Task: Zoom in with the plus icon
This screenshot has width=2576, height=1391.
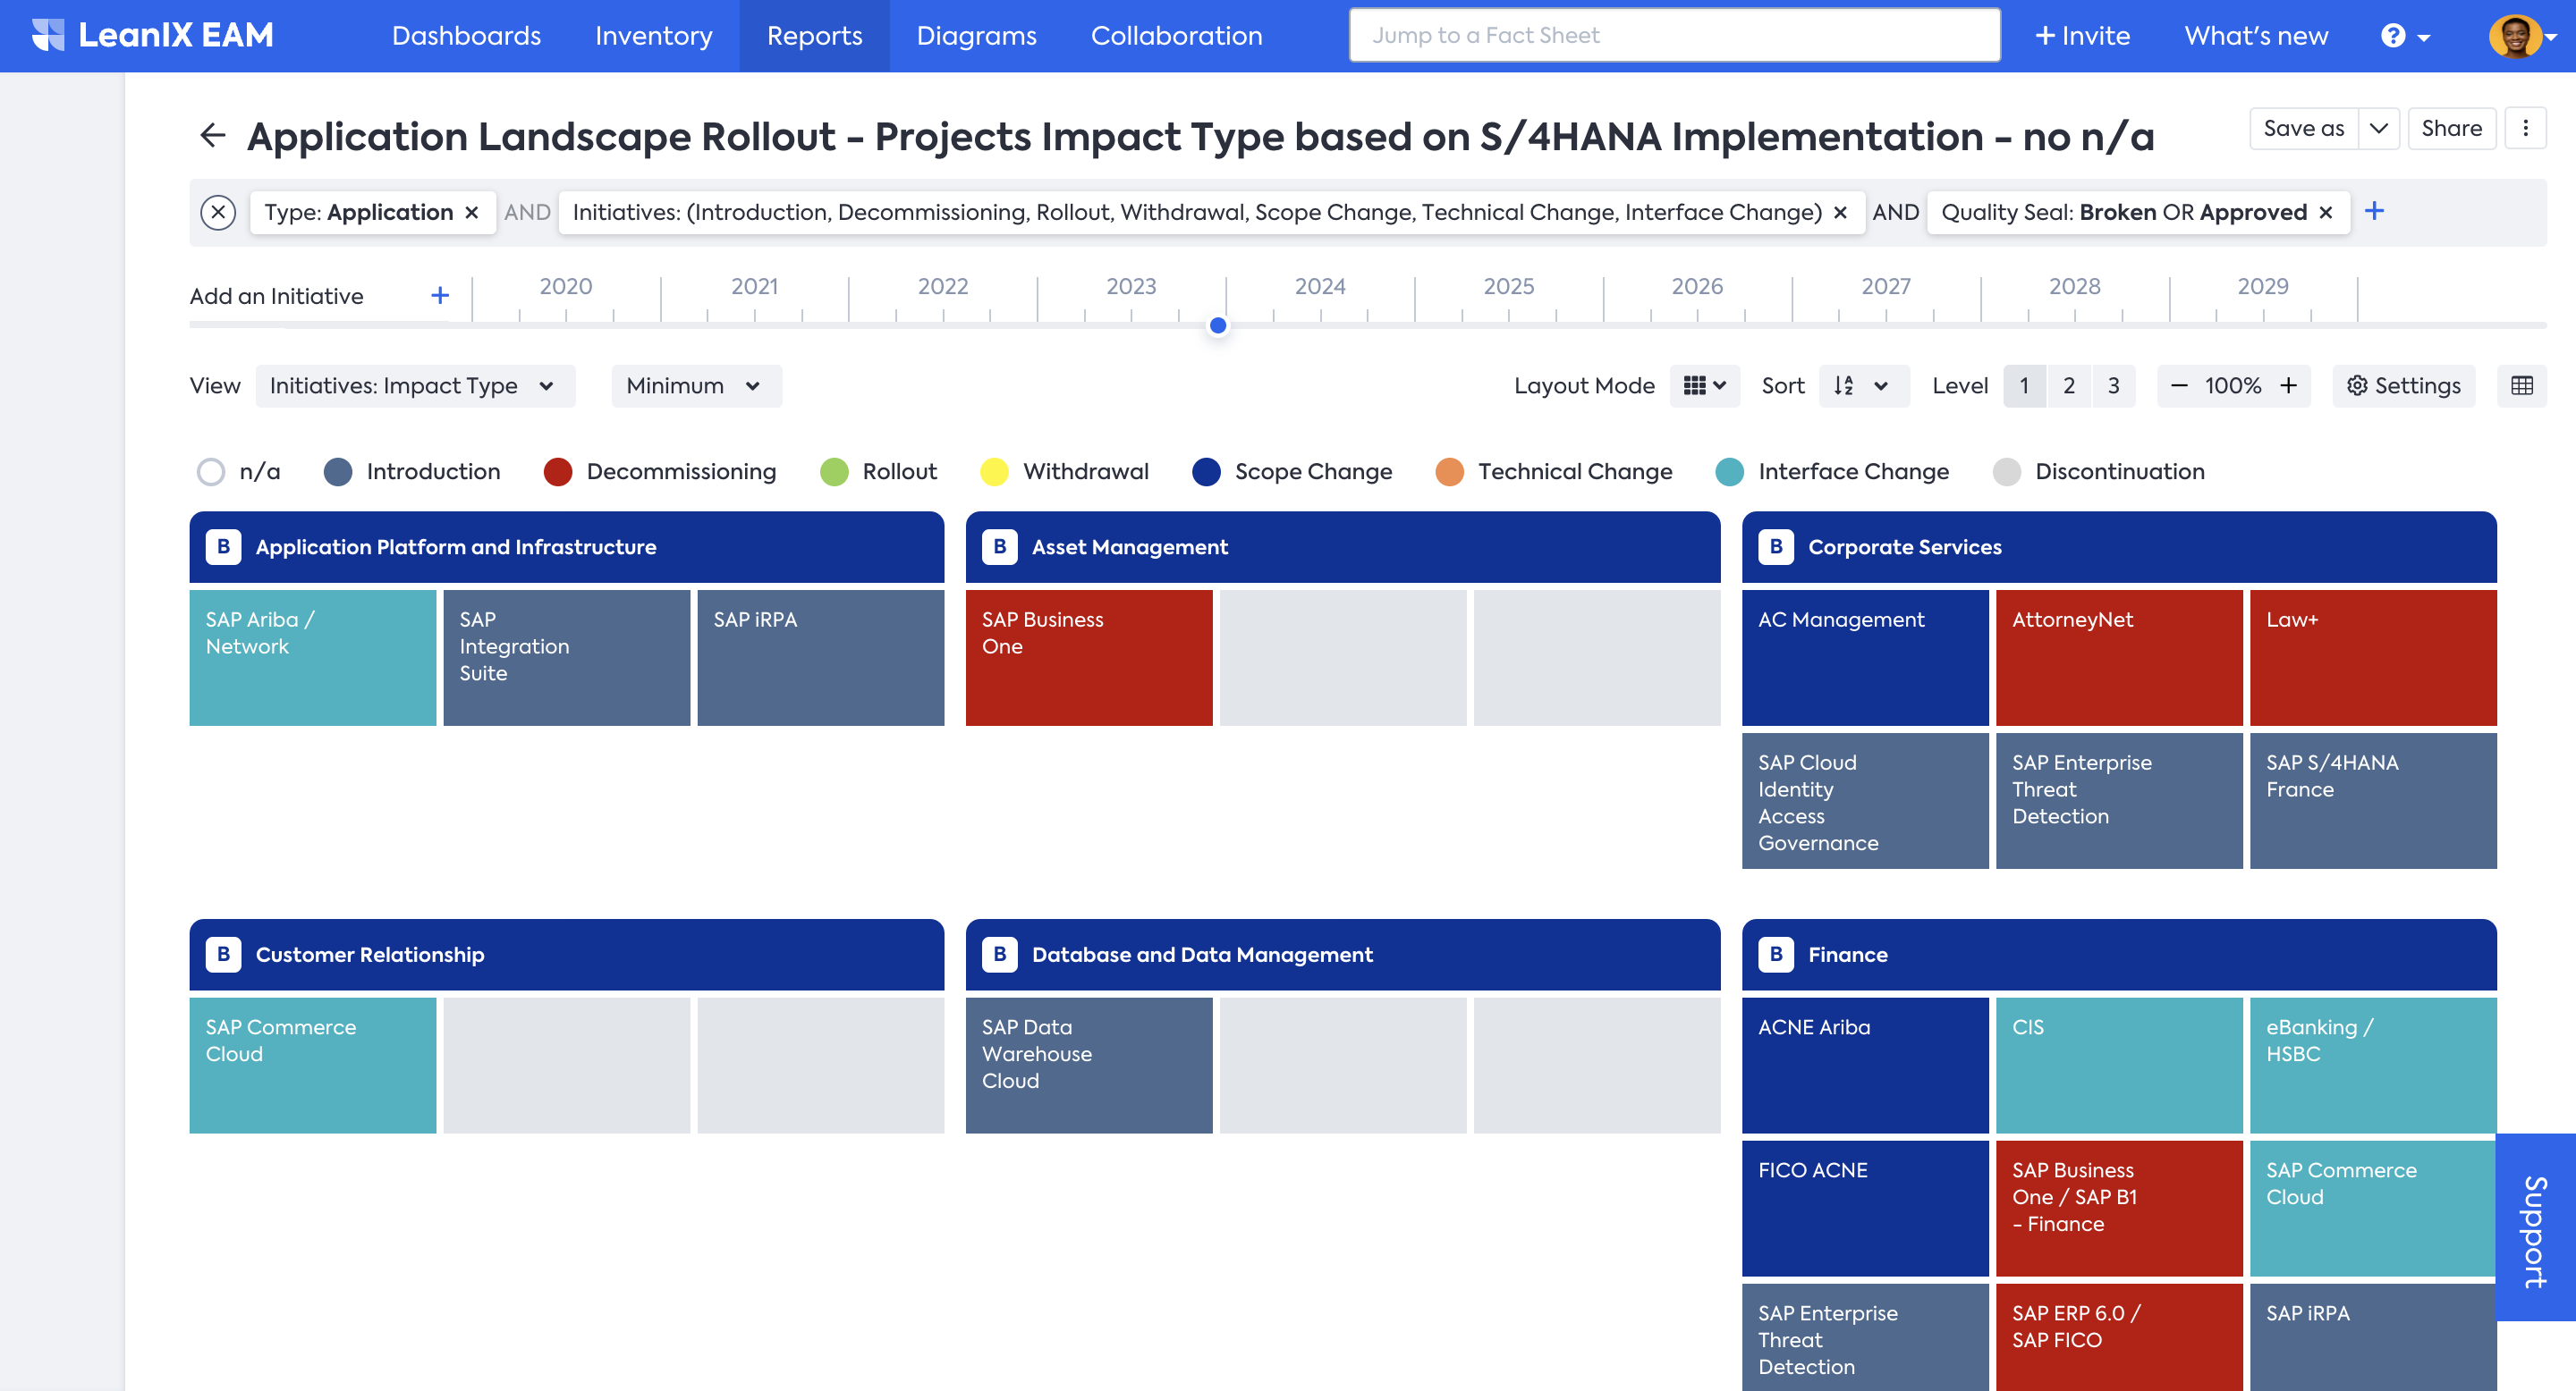Action: (2289, 385)
